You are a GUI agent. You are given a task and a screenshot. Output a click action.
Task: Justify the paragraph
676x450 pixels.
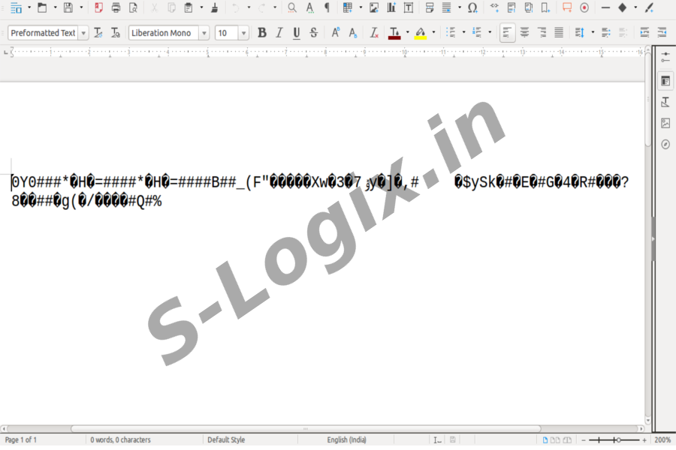click(559, 33)
